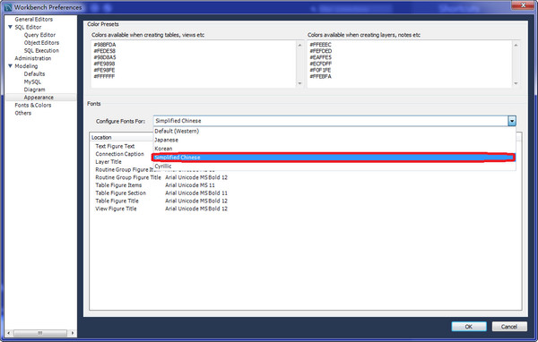Select color #98BFDA in table colors list
The image size is (538, 342).
(x=105, y=45)
